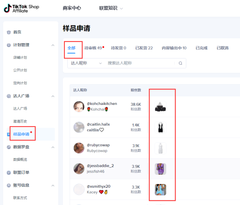Screen dimensions: 240x205
Task: Click the 计划管理 calendar icon
Action: pyautogui.click(x=9, y=45)
